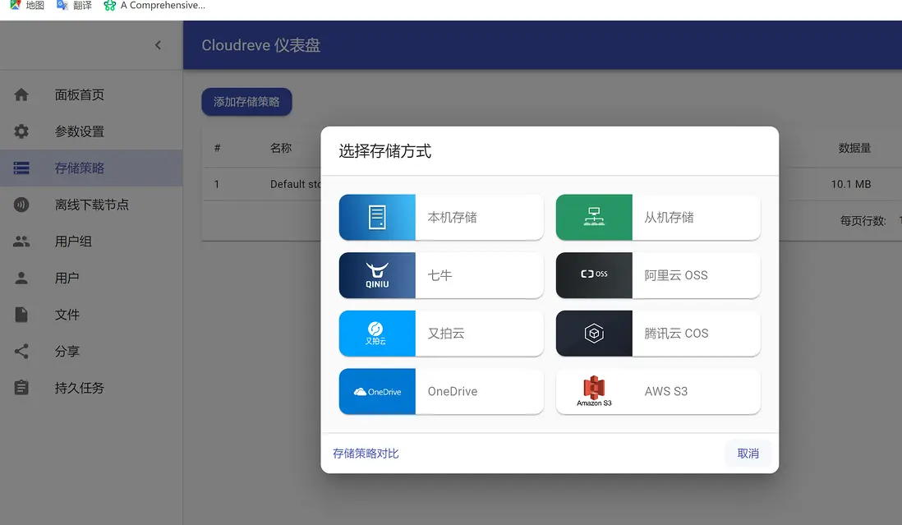Open 离线下载节点 in the sidebar
902x525 pixels.
click(91, 205)
